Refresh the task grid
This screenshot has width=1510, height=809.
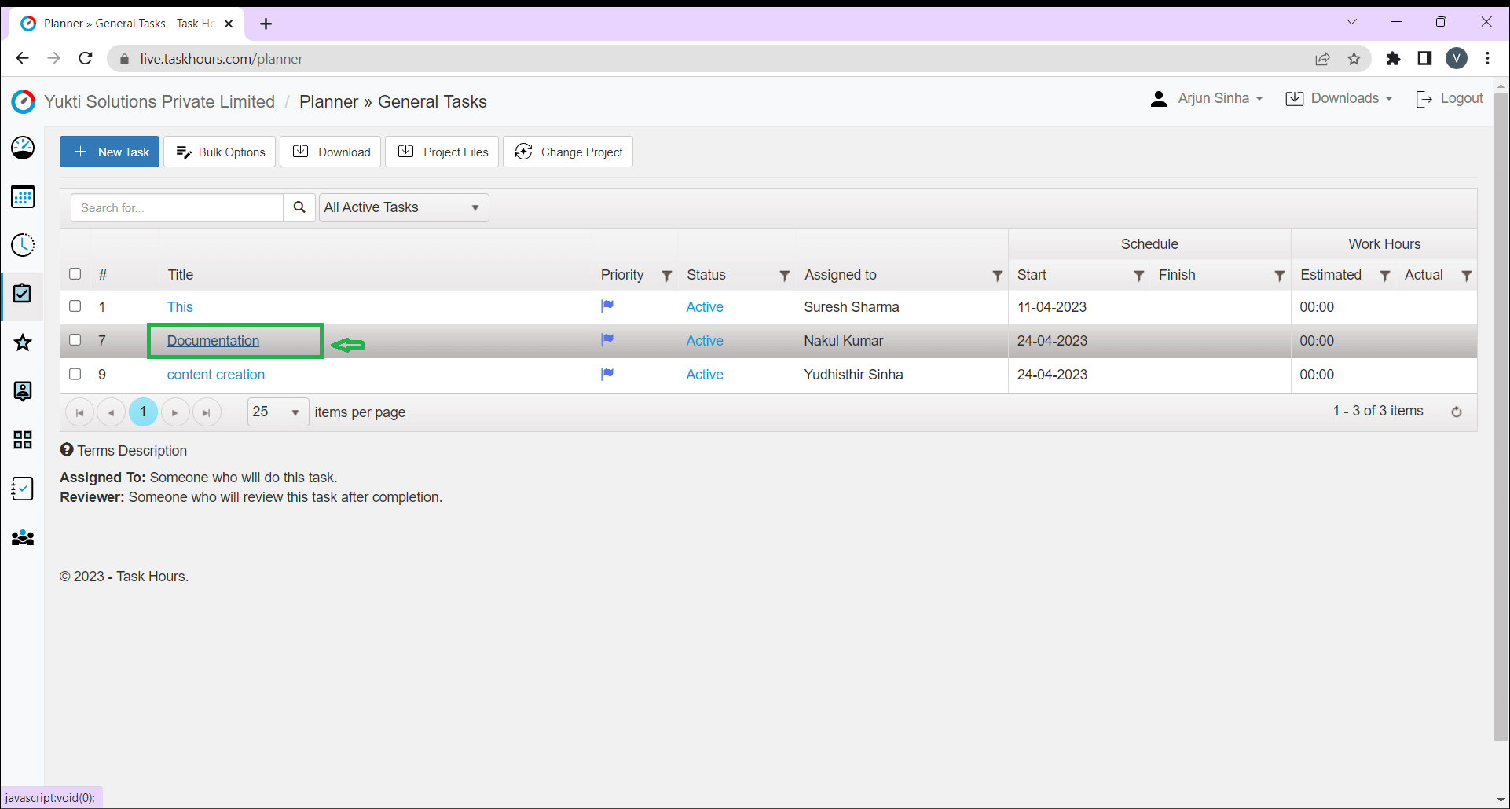[x=1457, y=412]
